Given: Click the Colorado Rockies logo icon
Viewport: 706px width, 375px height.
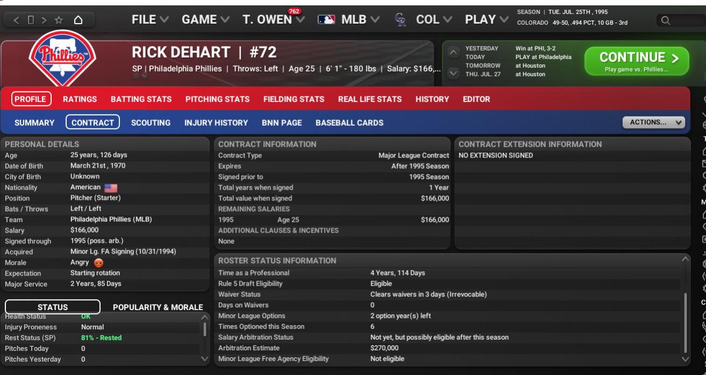Looking at the screenshot, I should [x=400, y=20].
